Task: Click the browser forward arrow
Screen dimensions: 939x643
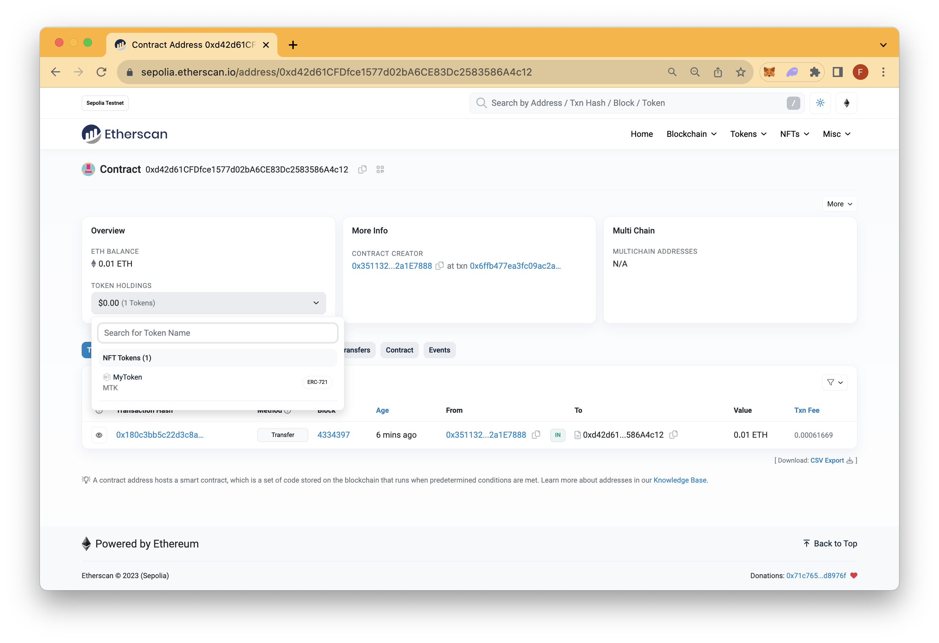Action: (78, 72)
